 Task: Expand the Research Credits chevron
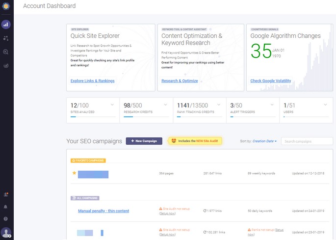pyautogui.click(x=165, y=105)
